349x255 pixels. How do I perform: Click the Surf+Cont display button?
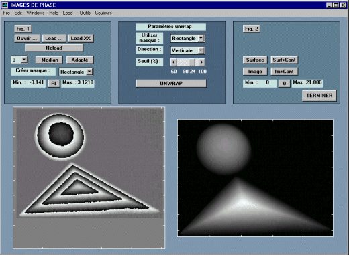point(284,60)
